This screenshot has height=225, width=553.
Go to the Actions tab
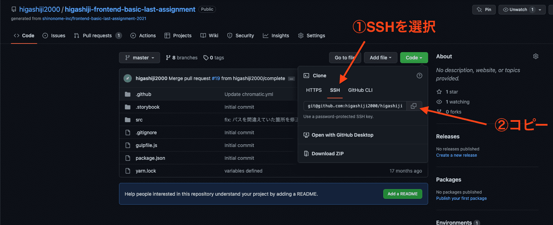(143, 36)
